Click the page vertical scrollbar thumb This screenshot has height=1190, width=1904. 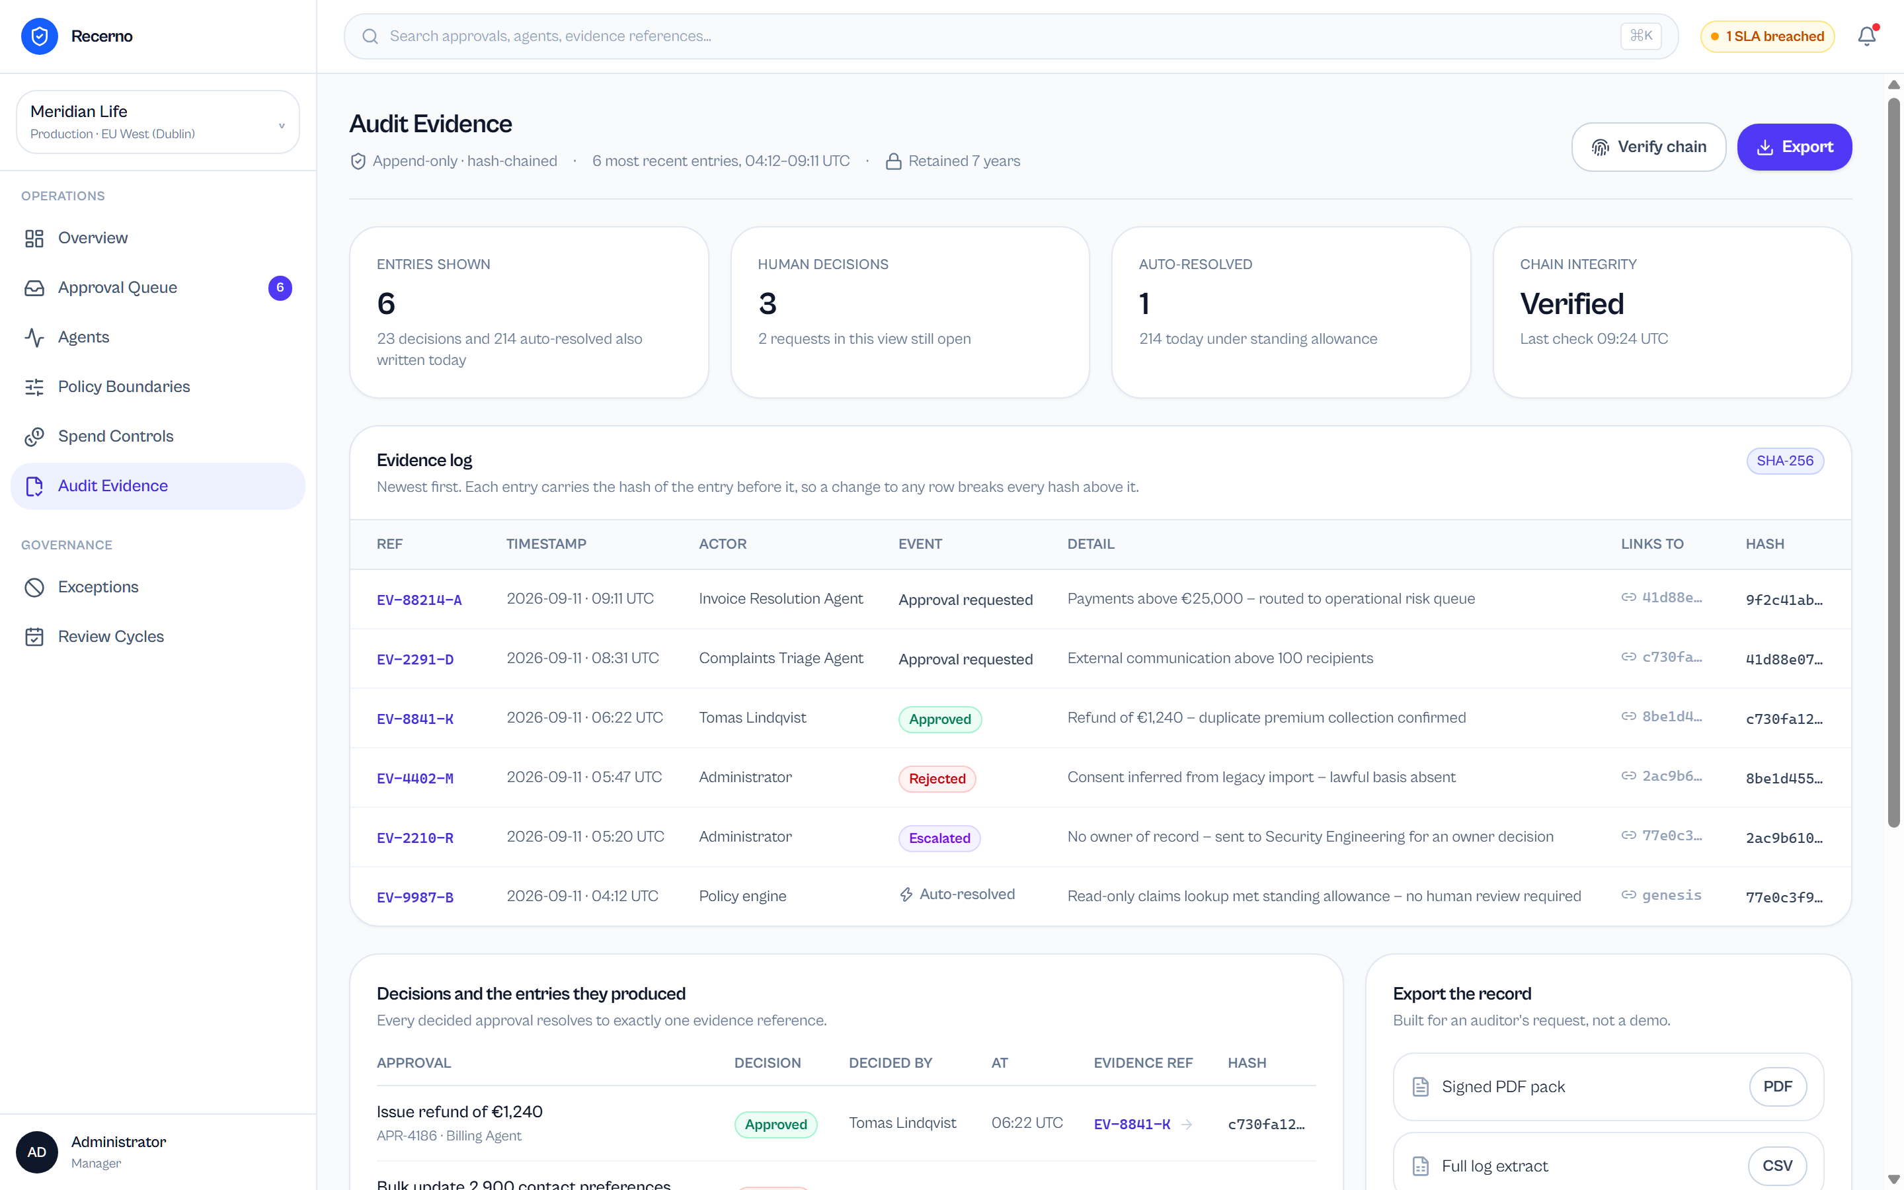coord(1894,463)
